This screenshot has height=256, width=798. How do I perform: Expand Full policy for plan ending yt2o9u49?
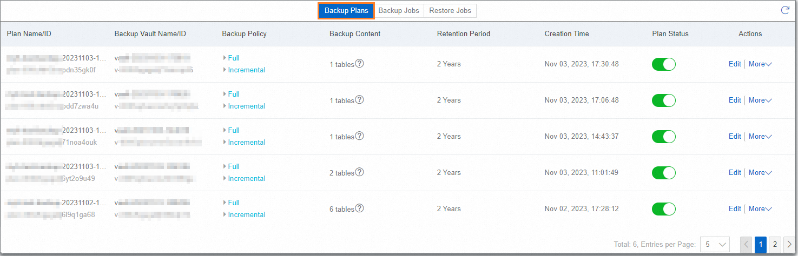click(x=231, y=166)
